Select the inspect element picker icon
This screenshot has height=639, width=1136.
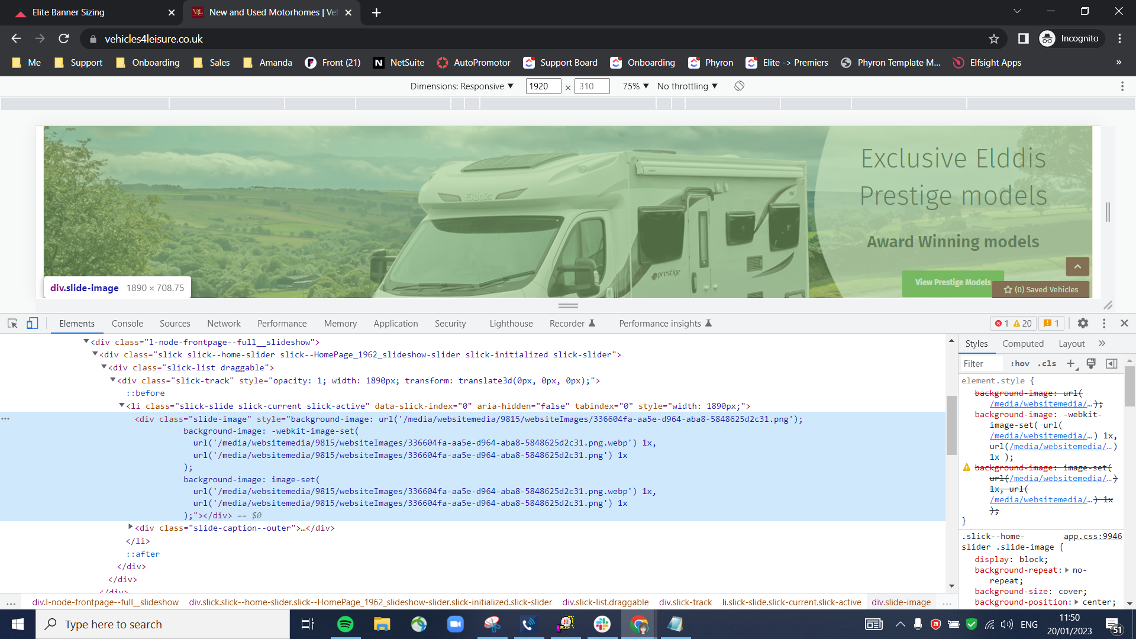pyautogui.click(x=12, y=323)
